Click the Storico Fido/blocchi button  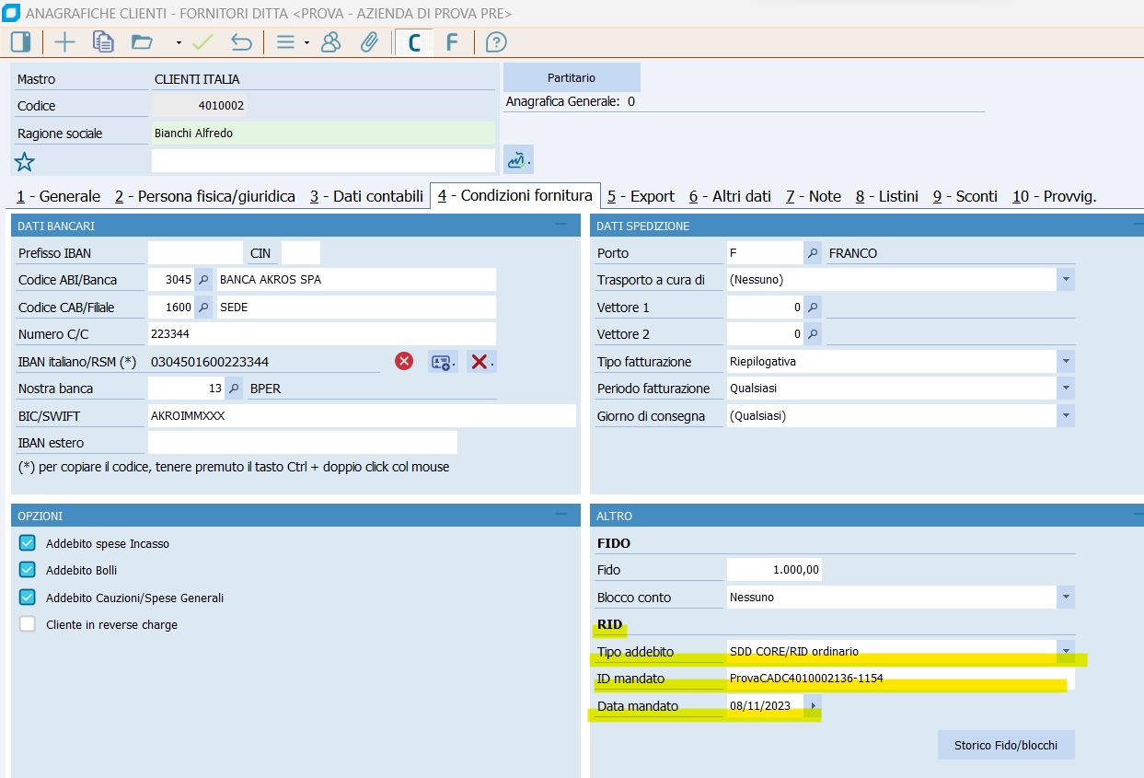tap(1006, 745)
